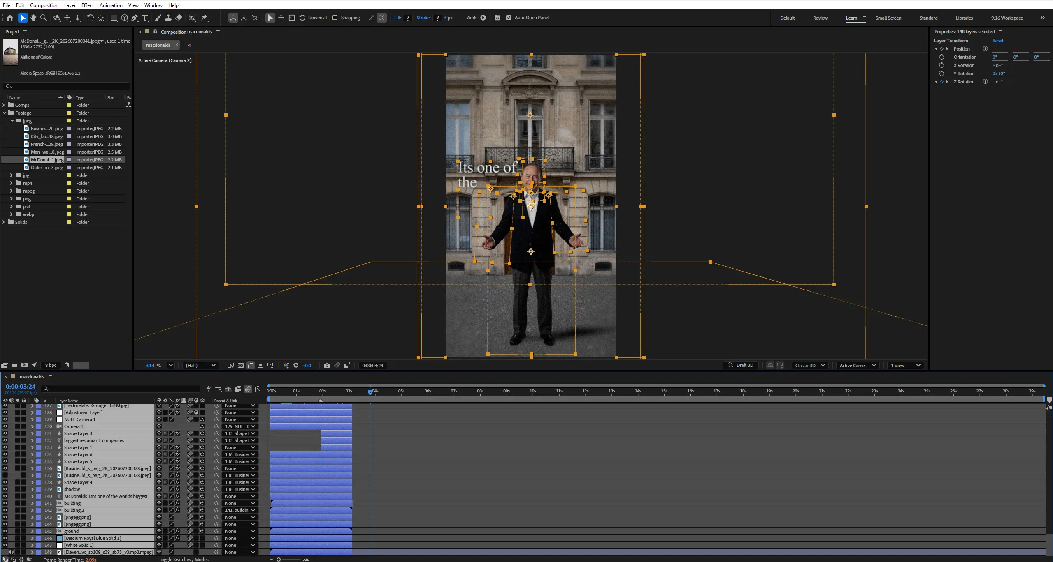The height and width of the screenshot is (562, 1053).
Task: Click the Stroke color swatch
Action: pyautogui.click(x=437, y=18)
